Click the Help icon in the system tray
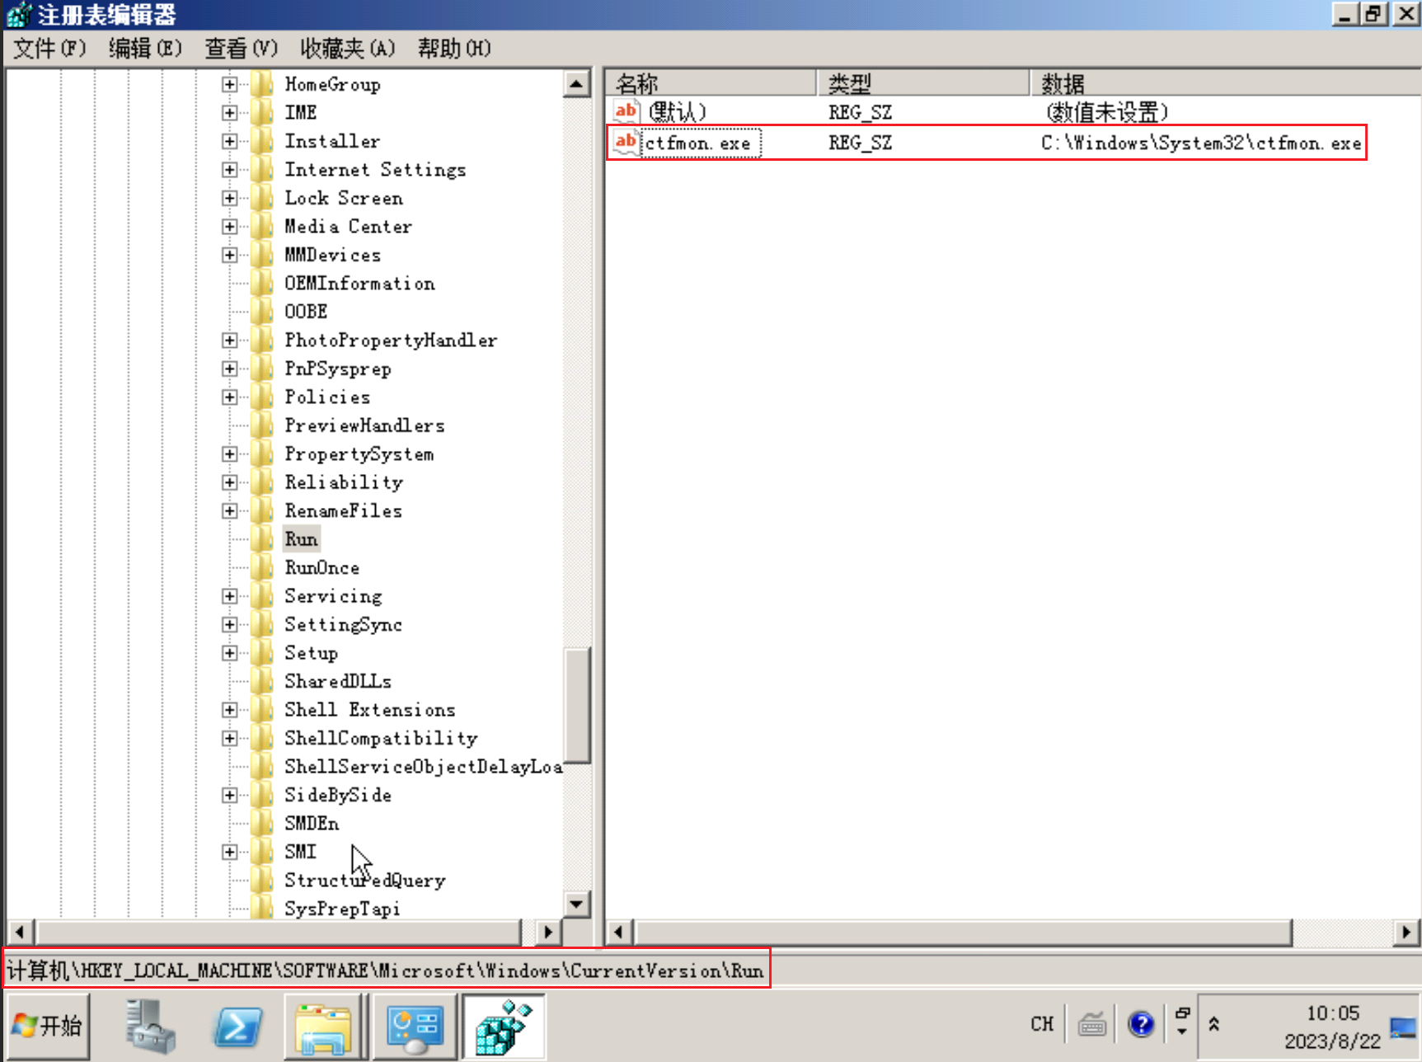 click(x=1141, y=1023)
